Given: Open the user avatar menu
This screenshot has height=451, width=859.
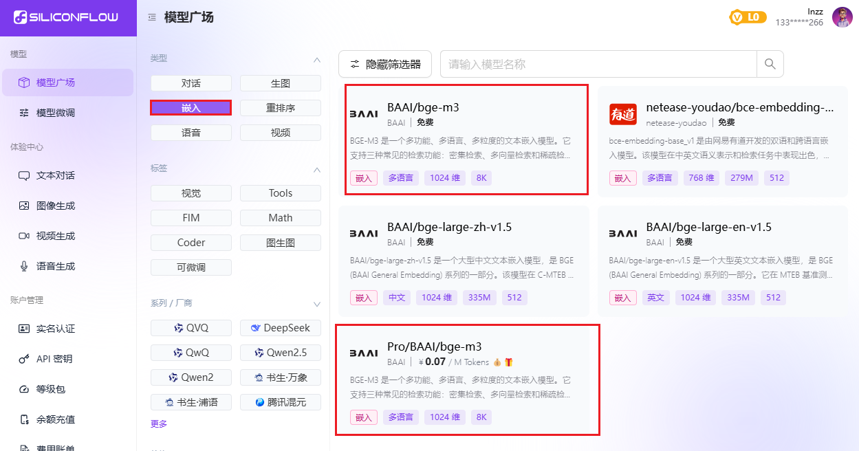Looking at the screenshot, I should [x=842, y=17].
